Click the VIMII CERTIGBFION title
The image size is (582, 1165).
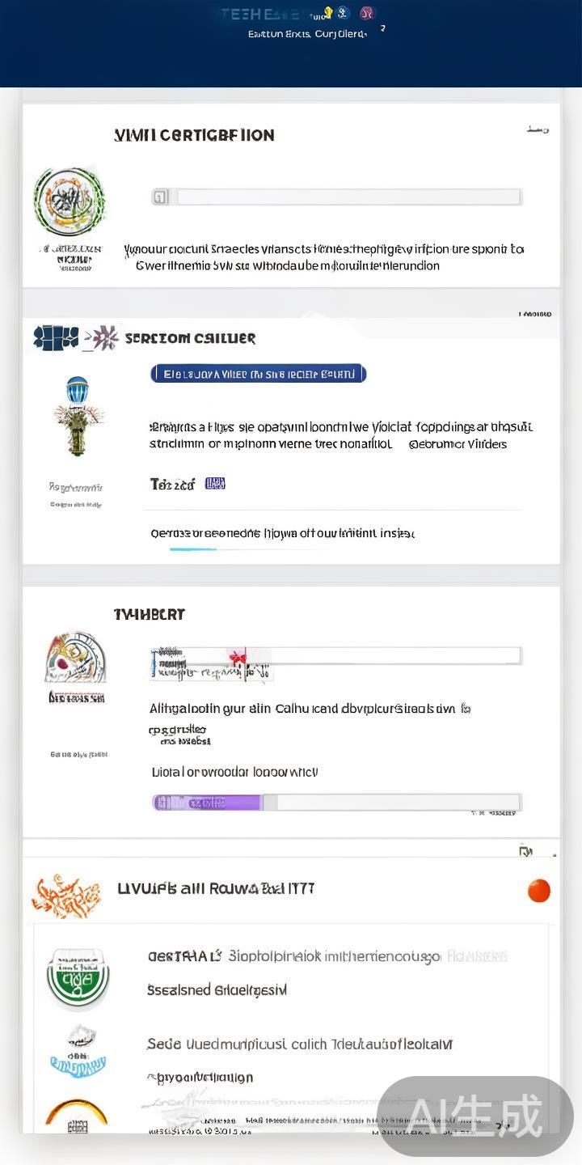coord(194,135)
